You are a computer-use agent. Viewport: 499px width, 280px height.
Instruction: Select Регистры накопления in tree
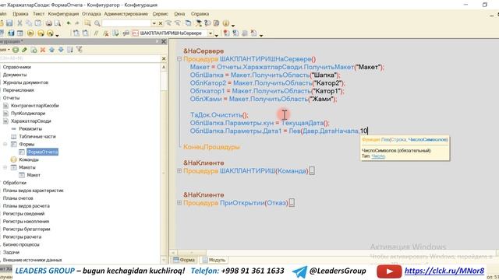coord(26,221)
